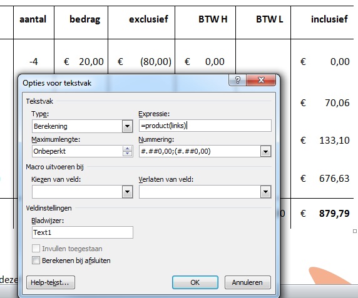The width and height of the screenshot is (358, 298).
Task: Increase Maximumlengte with the up spinner arrow
Action: (x=127, y=149)
